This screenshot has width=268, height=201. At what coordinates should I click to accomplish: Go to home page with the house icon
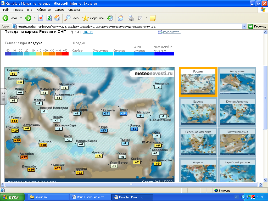pos(57,18)
